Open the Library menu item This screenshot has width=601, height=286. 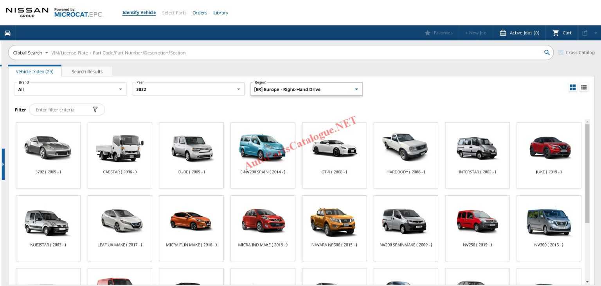coord(221,13)
